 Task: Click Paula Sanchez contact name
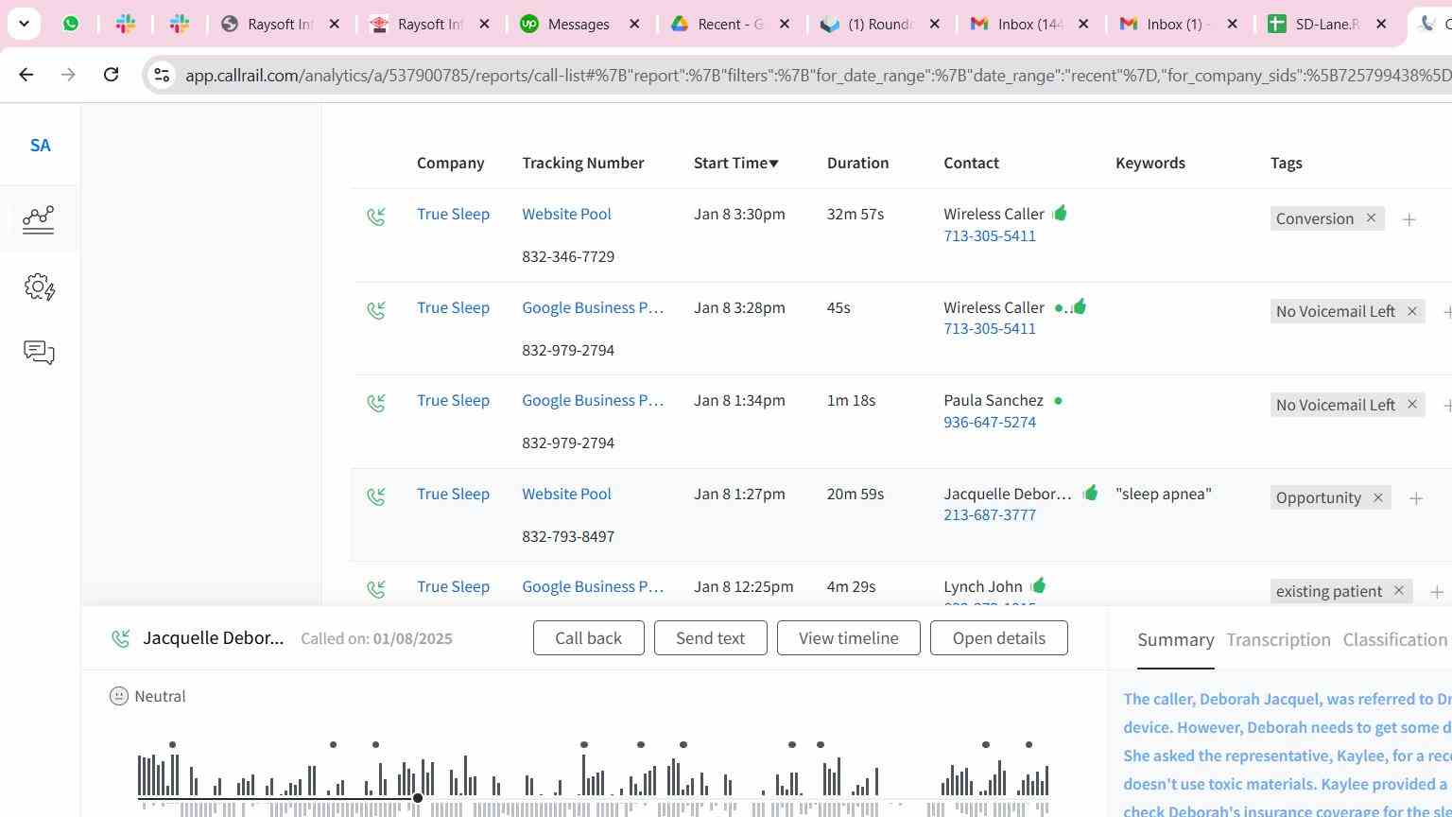click(x=994, y=400)
